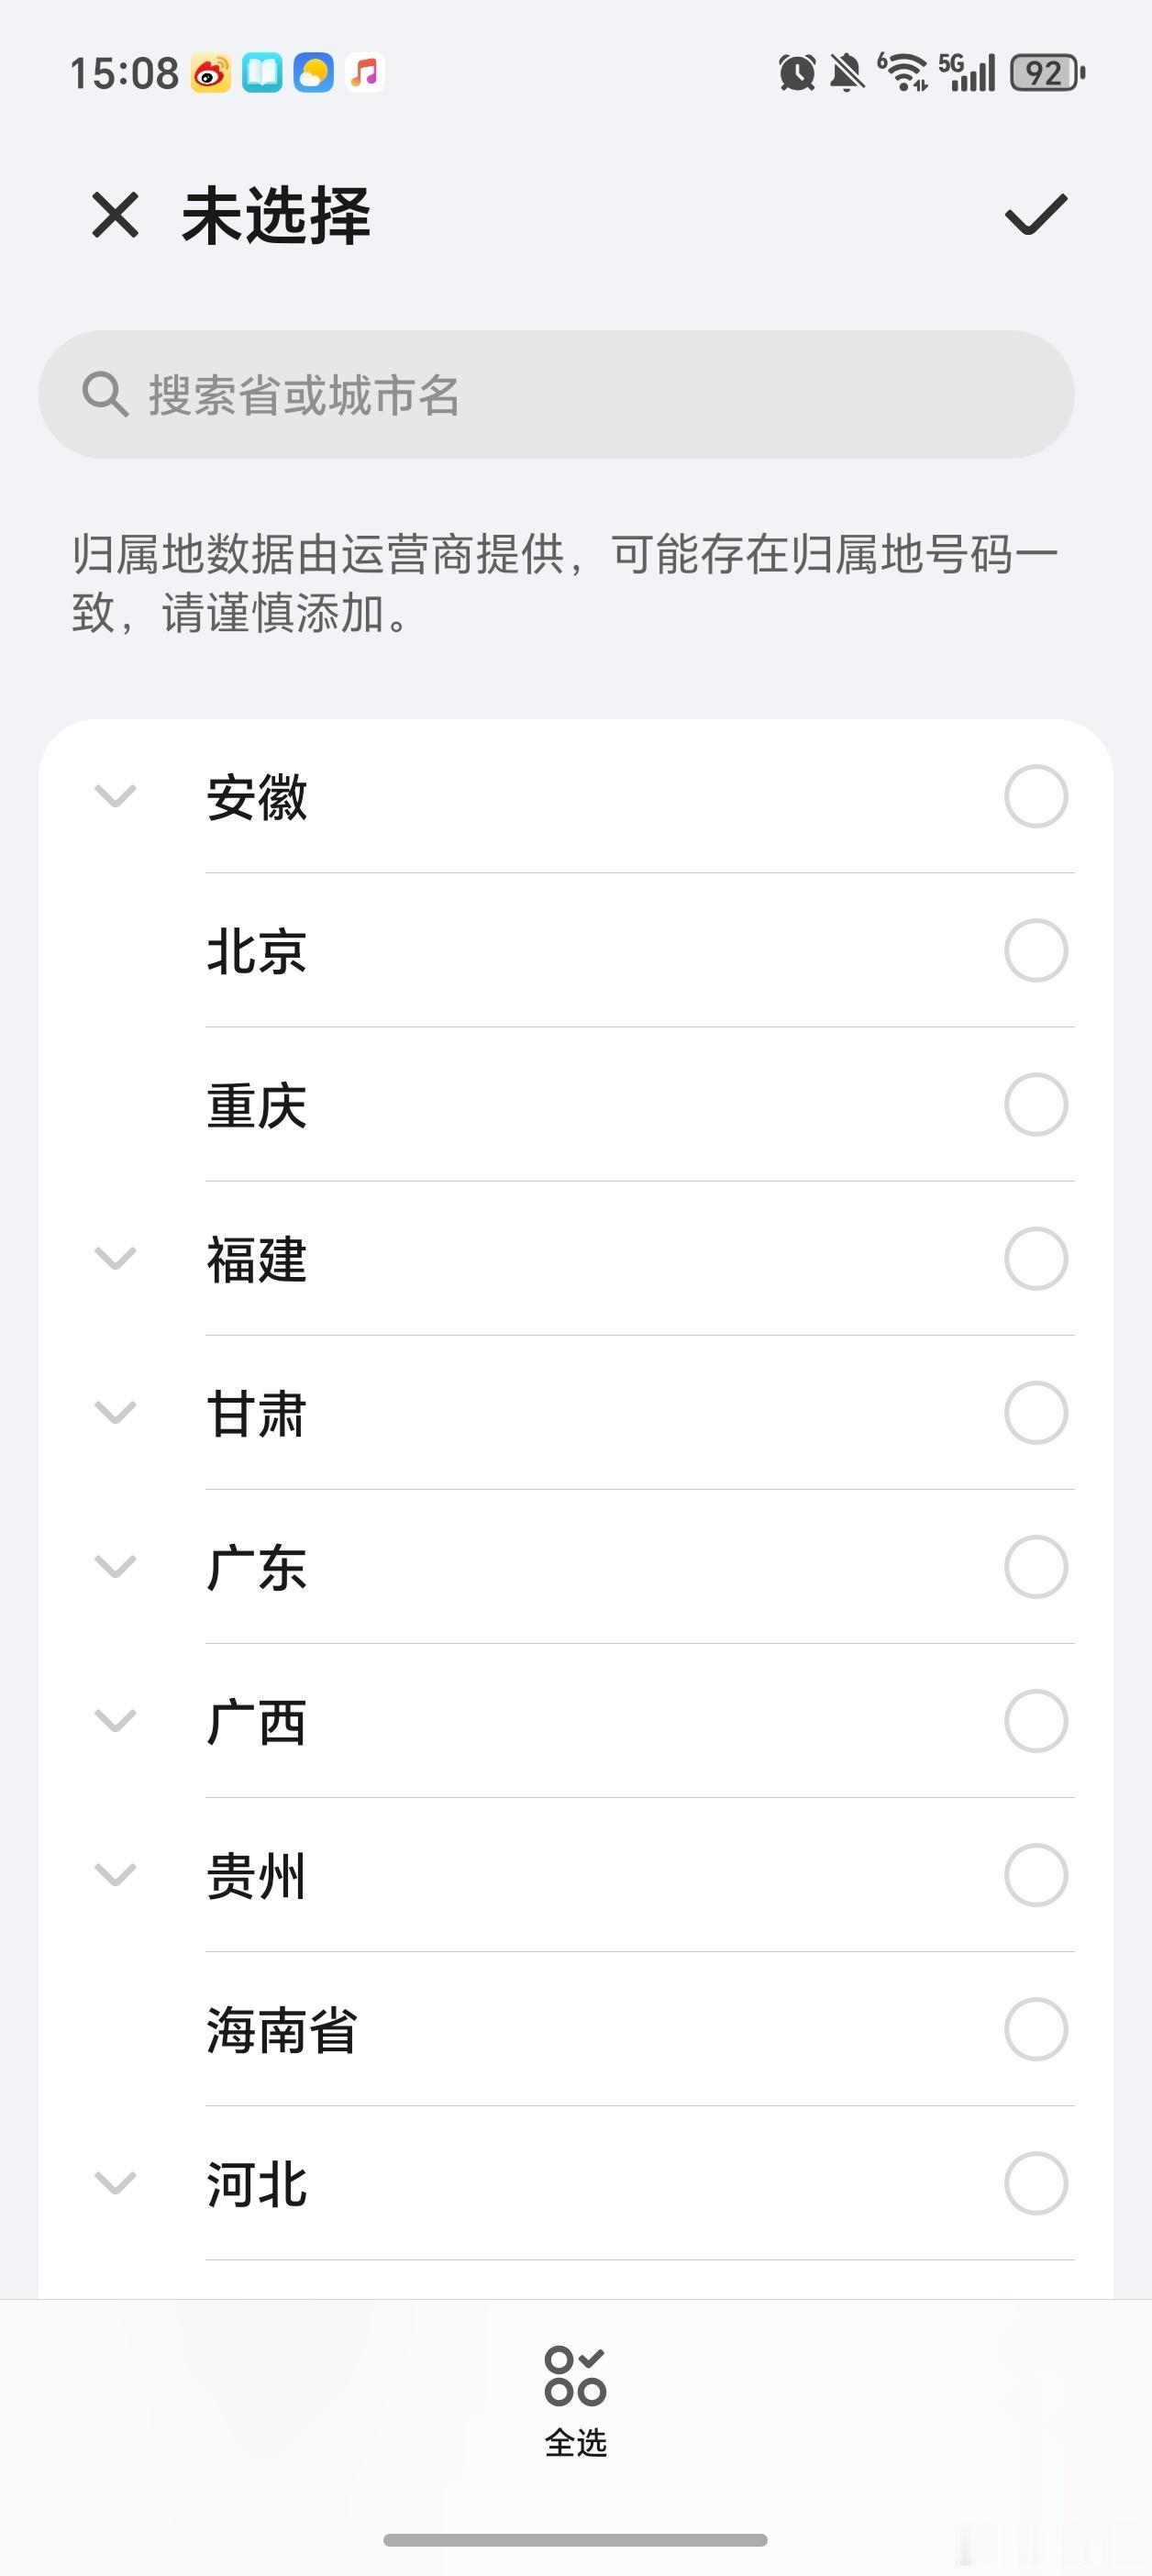Tap the Select All icon
The width and height of the screenshot is (1152, 2576).
[x=575, y=2378]
